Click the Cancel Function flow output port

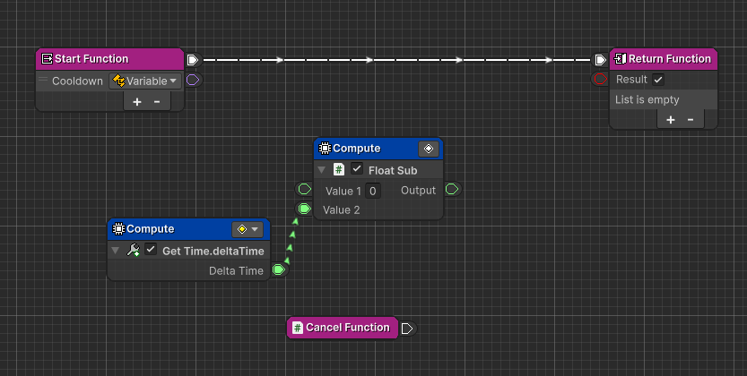tap(407, 328)
